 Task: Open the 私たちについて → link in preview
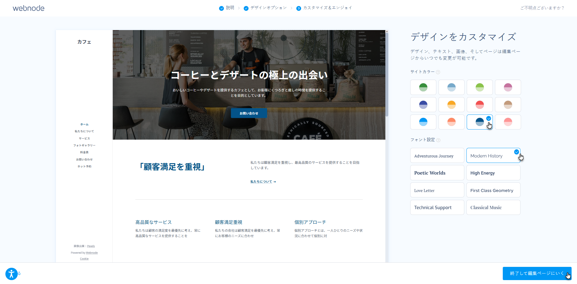pyautogui.click(x=263, y=182)
